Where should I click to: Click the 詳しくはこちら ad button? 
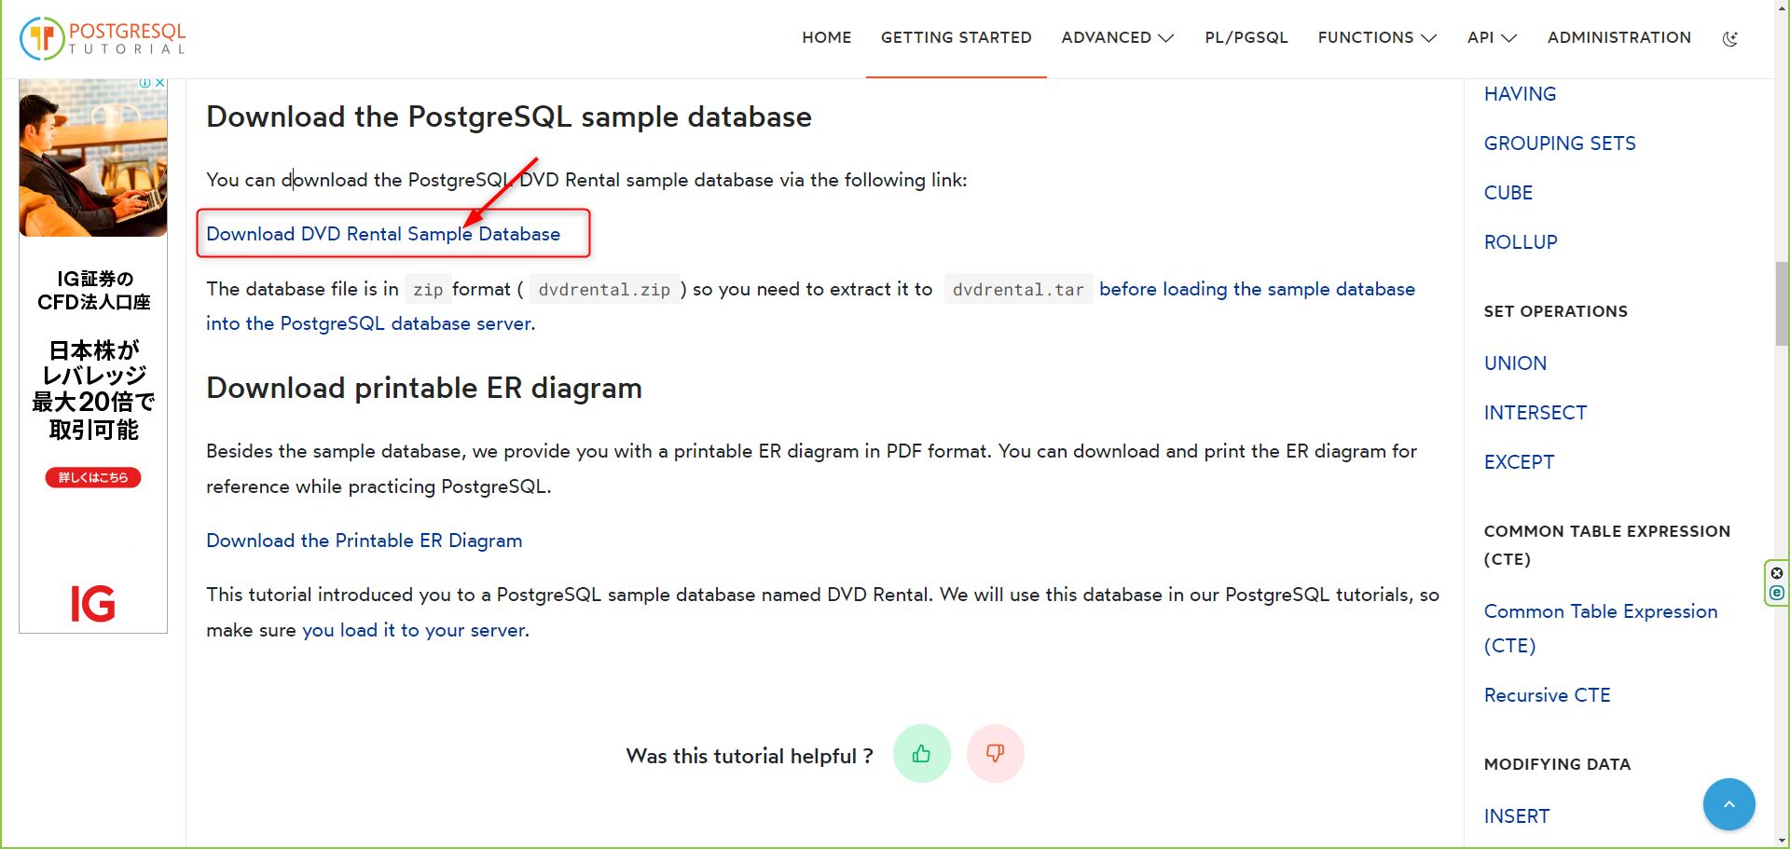pyautogui.click(x=92, y=477)
